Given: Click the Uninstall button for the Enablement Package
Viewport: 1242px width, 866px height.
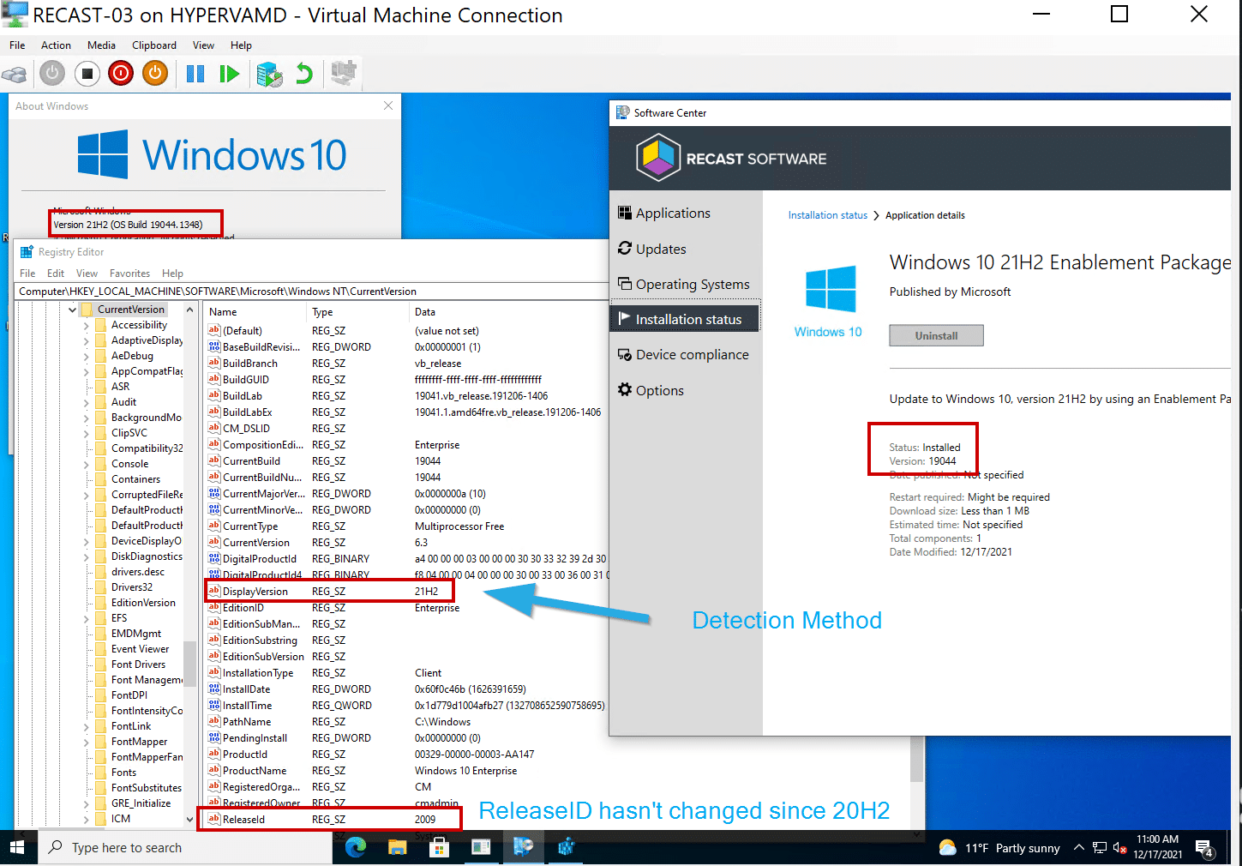Looking at the screenshot, I should 936,335.
